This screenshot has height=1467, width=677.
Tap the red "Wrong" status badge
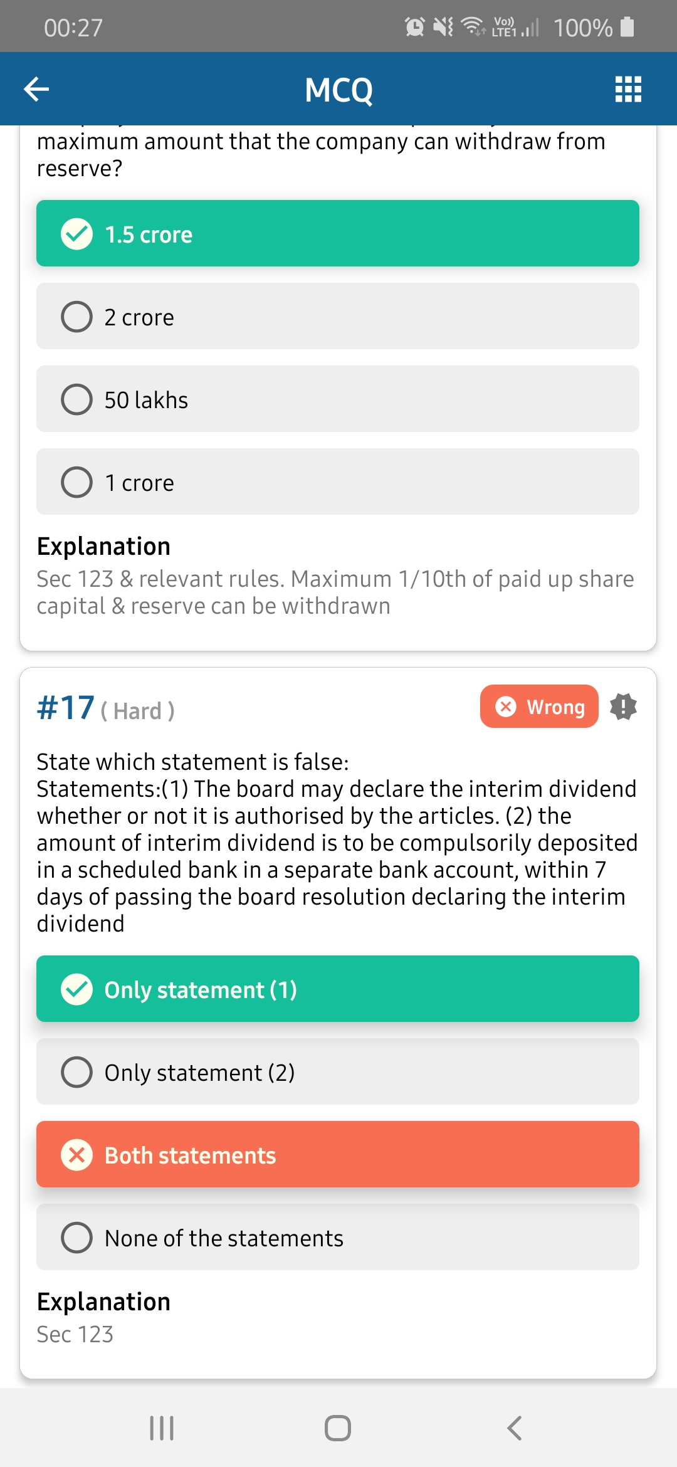pyautogui.click(x=539, y=707)
